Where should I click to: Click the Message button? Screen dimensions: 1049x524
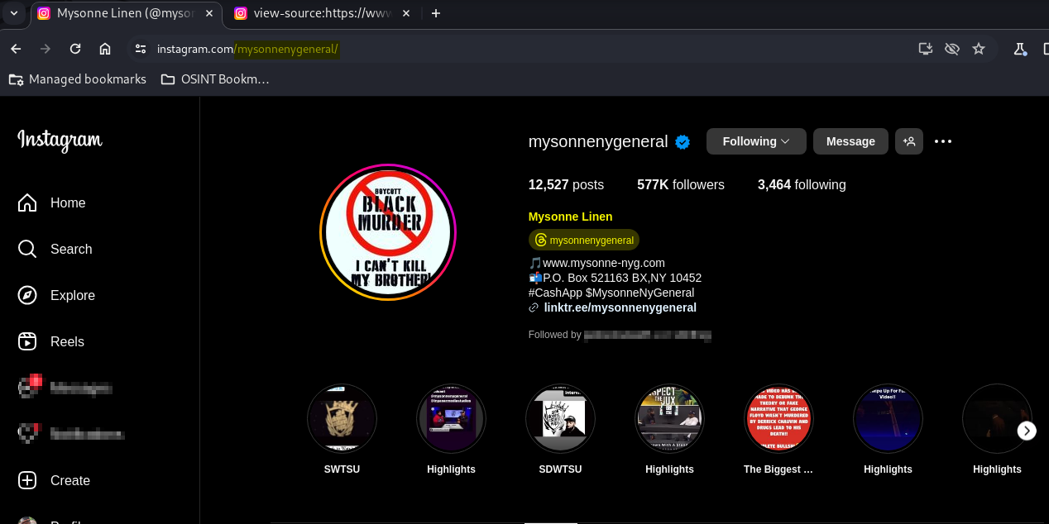coord(850,141)
